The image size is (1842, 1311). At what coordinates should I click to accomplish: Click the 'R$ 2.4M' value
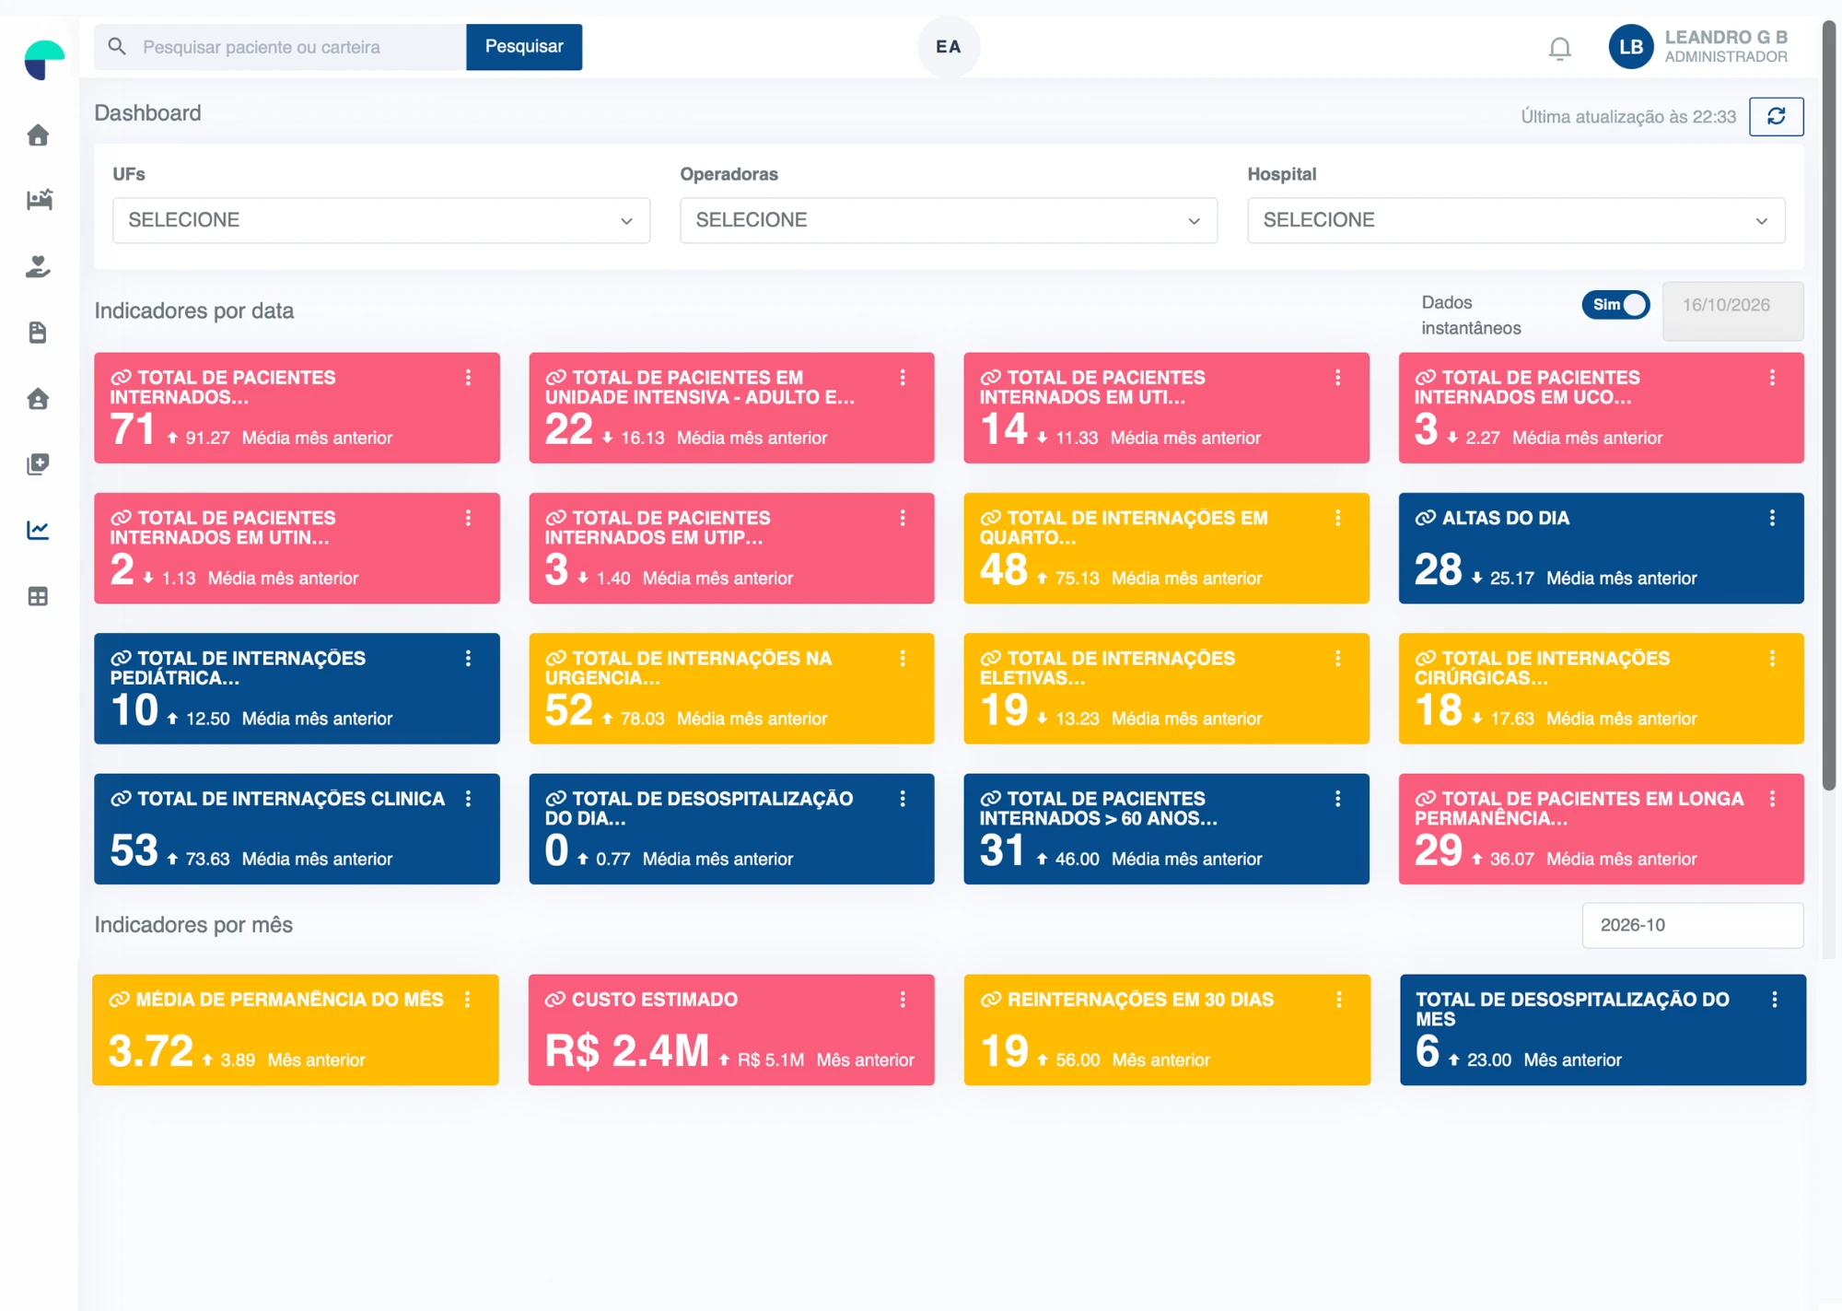click(627, 1050)
